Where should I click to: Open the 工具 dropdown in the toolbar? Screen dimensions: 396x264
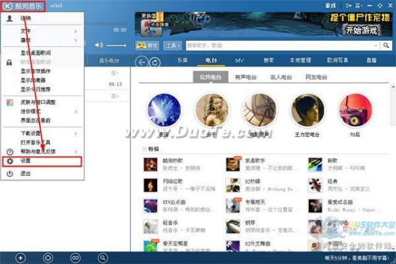click(x=172, y=45)
